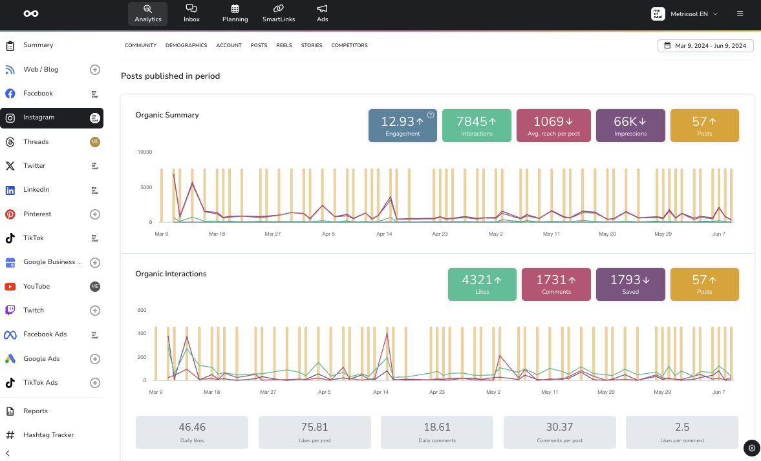Open the date range picker
This screenshot has height=461, width=761.
click(x=705, y=46)
